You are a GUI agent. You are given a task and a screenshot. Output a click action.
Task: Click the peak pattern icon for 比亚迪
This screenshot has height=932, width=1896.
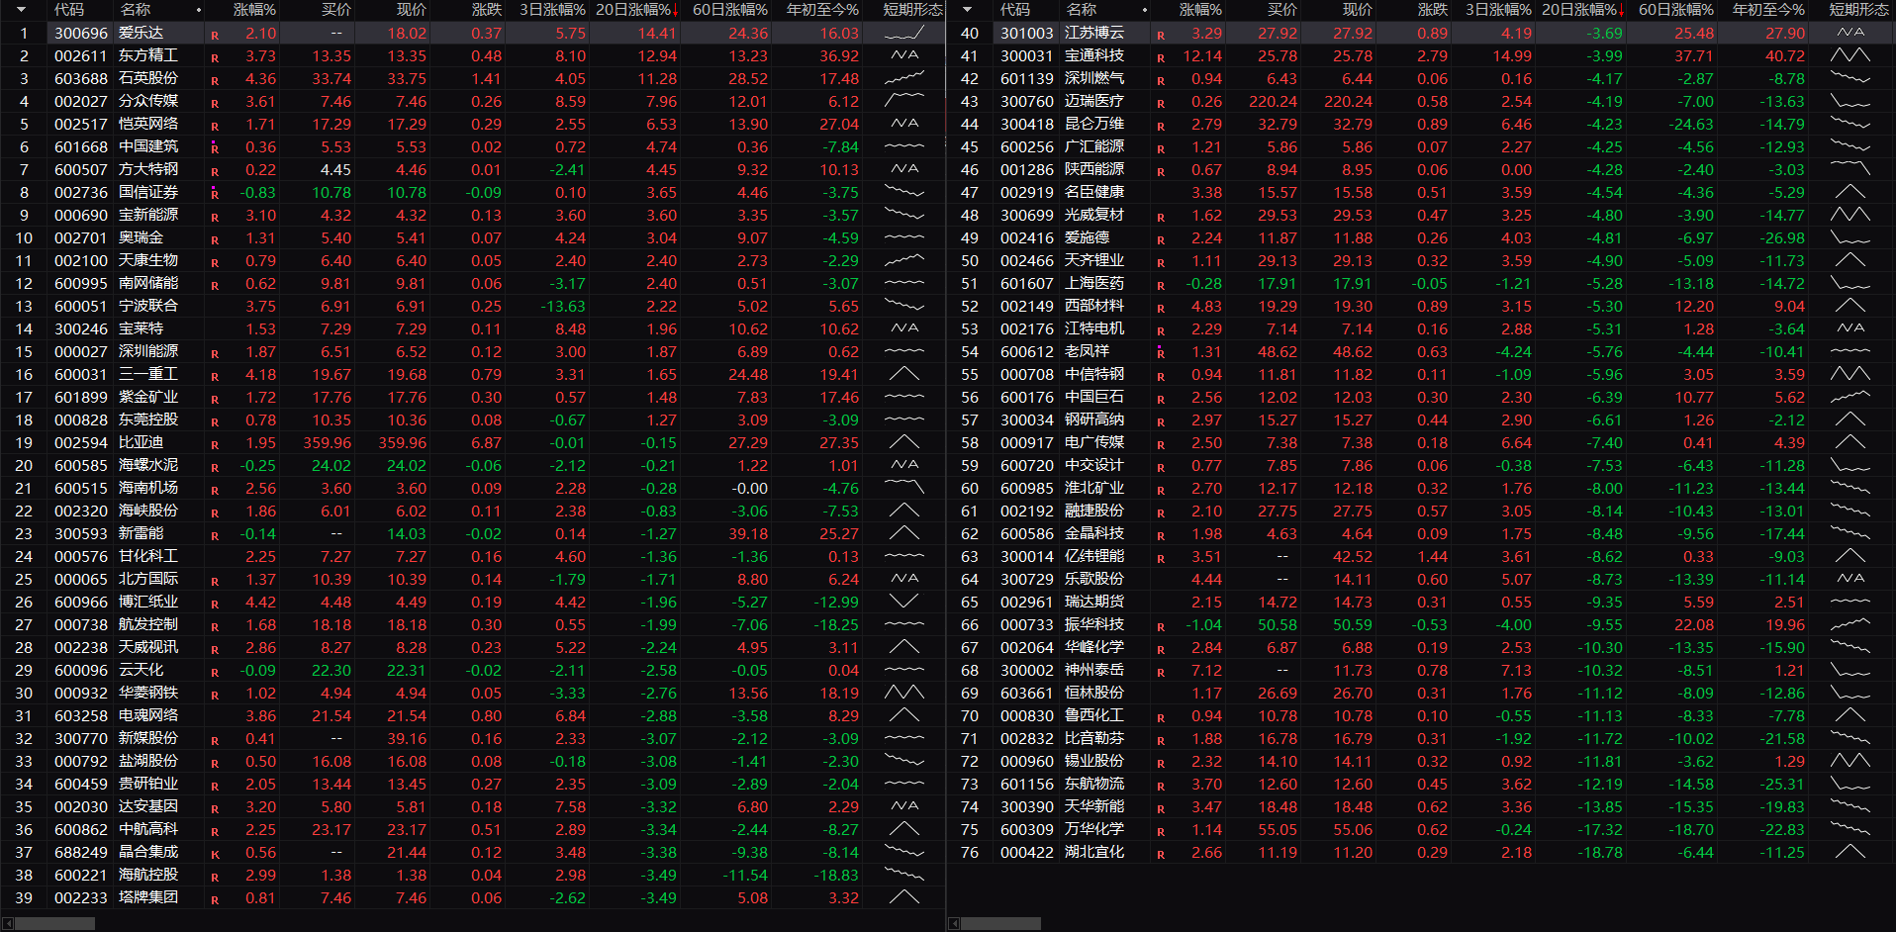point(903,443)
